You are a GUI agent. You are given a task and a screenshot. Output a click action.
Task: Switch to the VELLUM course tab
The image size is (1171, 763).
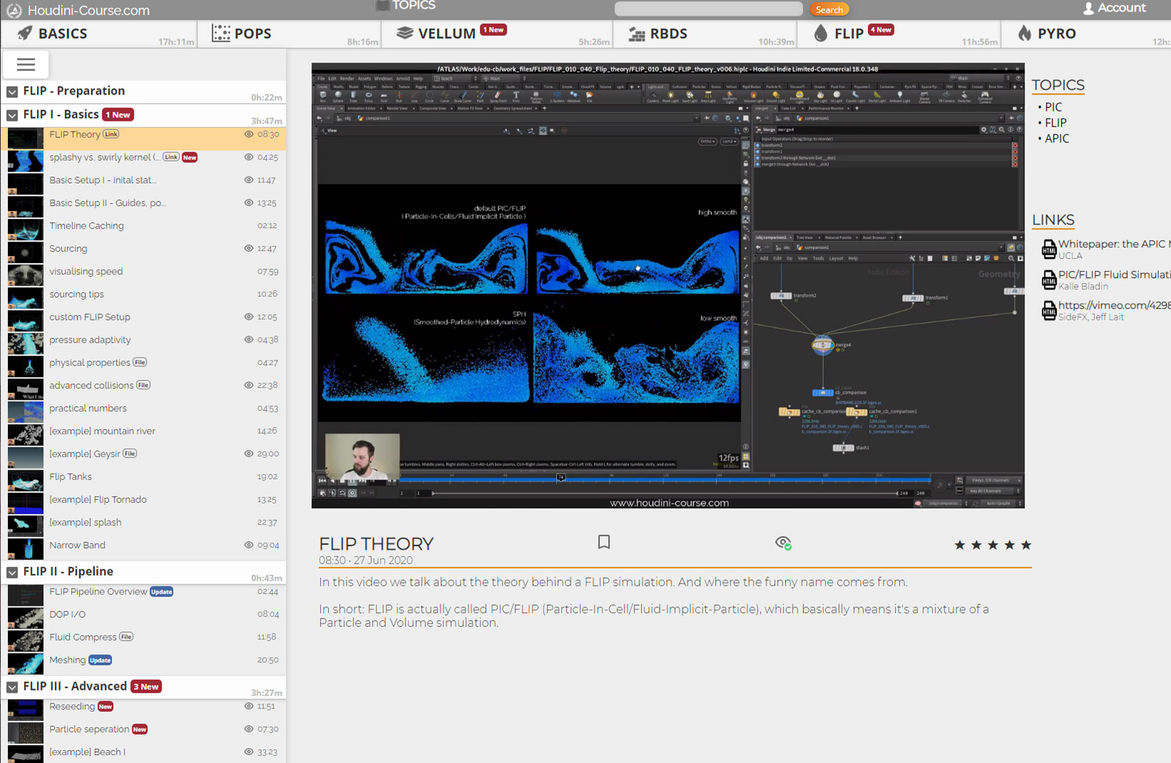[x=446, y=33]
